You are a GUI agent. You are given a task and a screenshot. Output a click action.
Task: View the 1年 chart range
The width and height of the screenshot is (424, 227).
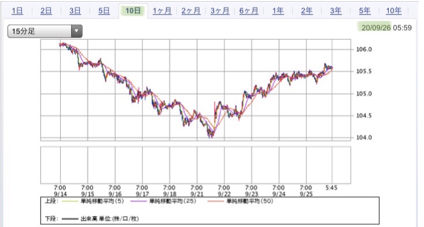click(x=278, y=11)
